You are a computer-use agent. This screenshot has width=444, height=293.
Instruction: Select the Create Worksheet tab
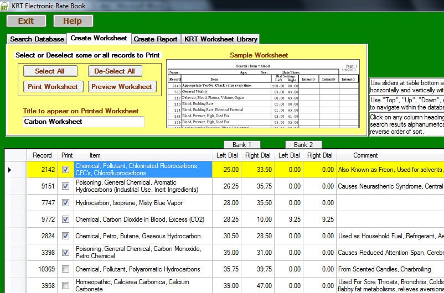click(x=99, y=38)
